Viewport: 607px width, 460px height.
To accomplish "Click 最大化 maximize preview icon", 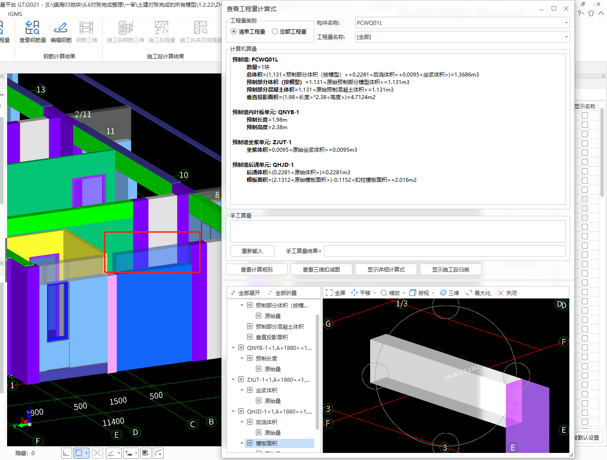I will [x=478, y=293].
